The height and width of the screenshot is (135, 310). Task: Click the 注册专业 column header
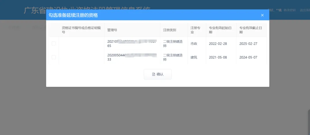pyautogui.click(x=195, y=30)
